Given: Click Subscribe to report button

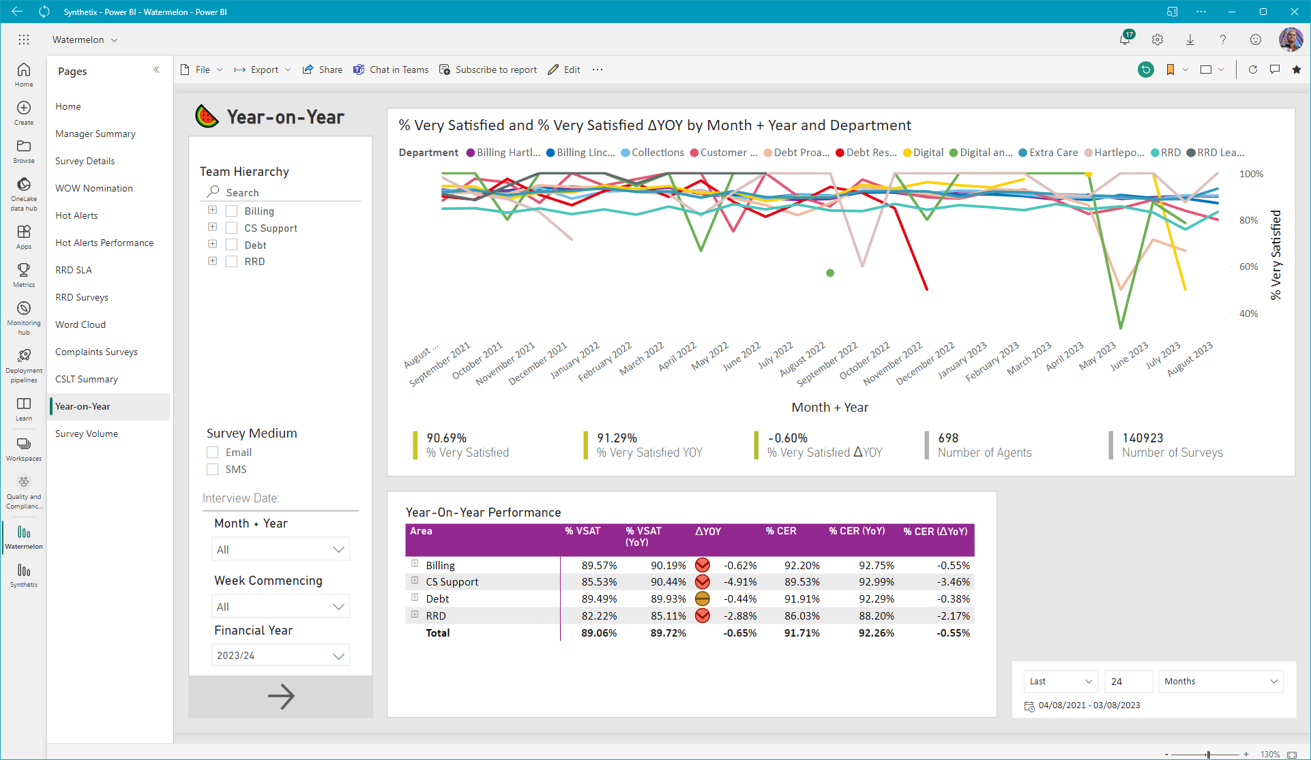Looking at the screenshot, I should pos(488,70).
